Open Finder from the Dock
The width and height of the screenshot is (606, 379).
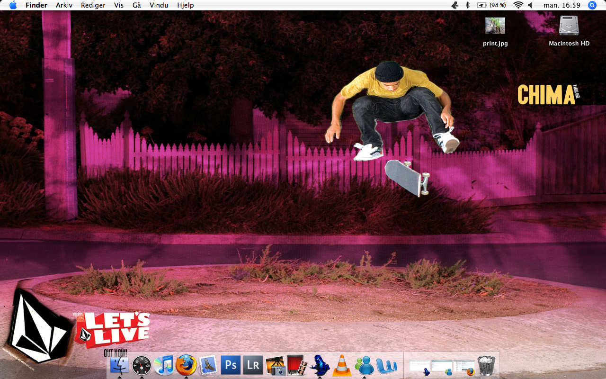(x=119, y=365)
